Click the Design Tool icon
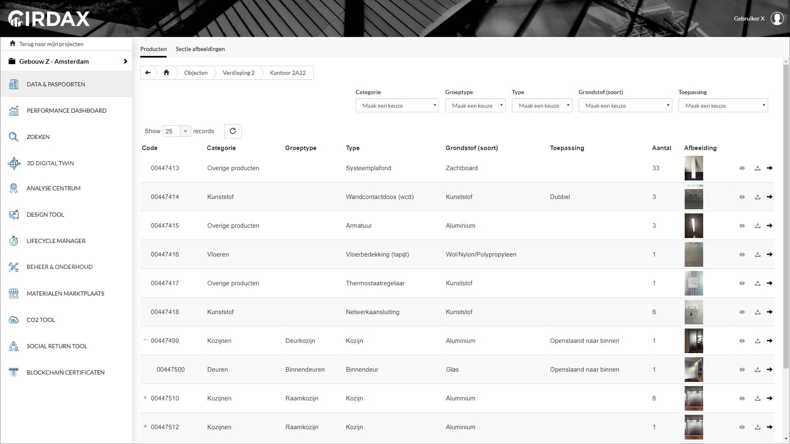The width and height of the screenshot is (790, 444). pos(14,215)
